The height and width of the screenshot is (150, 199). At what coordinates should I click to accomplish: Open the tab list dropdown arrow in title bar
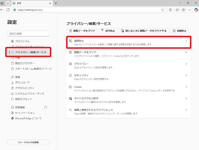(x=8, y=3)
